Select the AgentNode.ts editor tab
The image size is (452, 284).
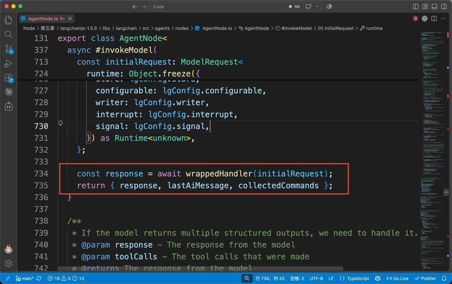47,19
